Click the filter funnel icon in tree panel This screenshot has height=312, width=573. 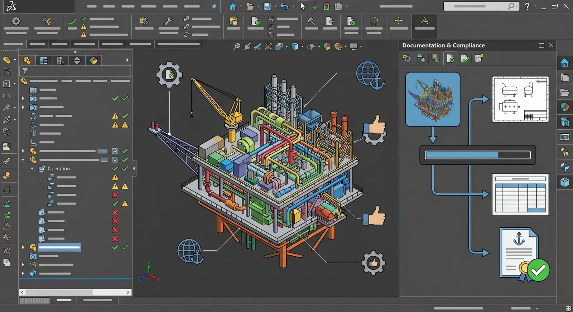tap(25, 71)
